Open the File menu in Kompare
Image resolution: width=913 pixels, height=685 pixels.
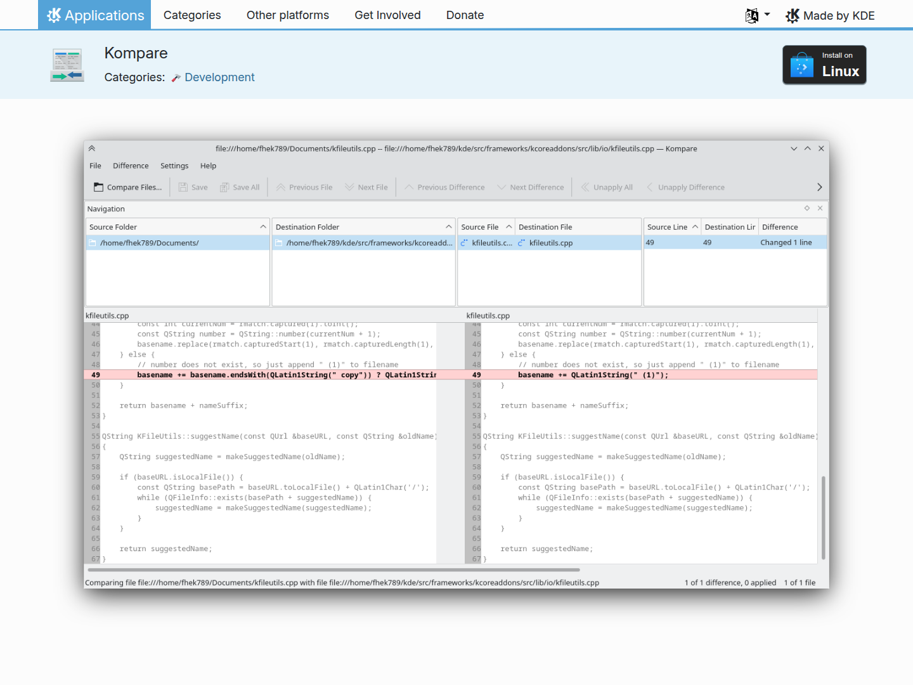tap(95, 166)
